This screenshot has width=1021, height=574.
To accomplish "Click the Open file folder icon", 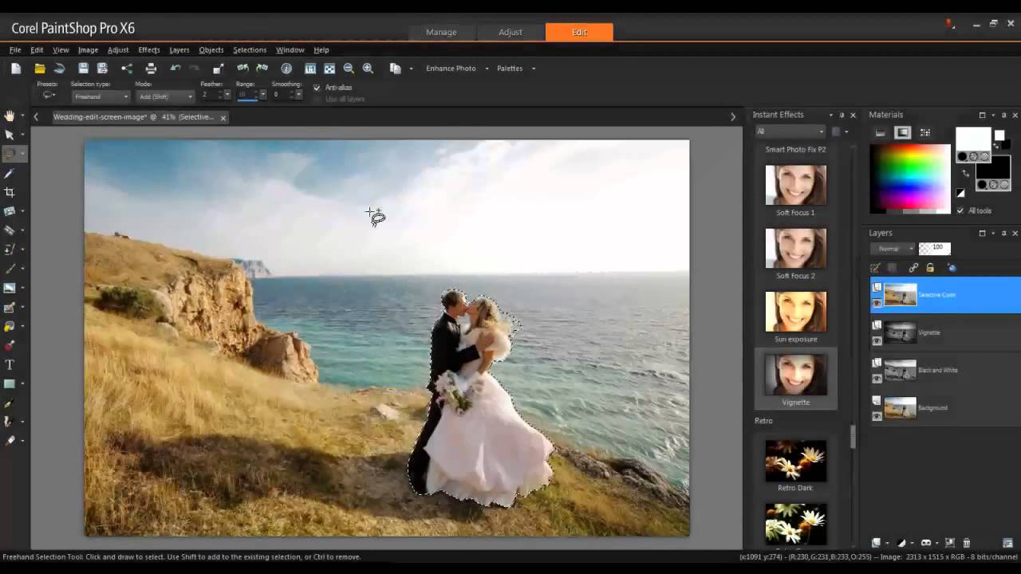I will [39, 69].
